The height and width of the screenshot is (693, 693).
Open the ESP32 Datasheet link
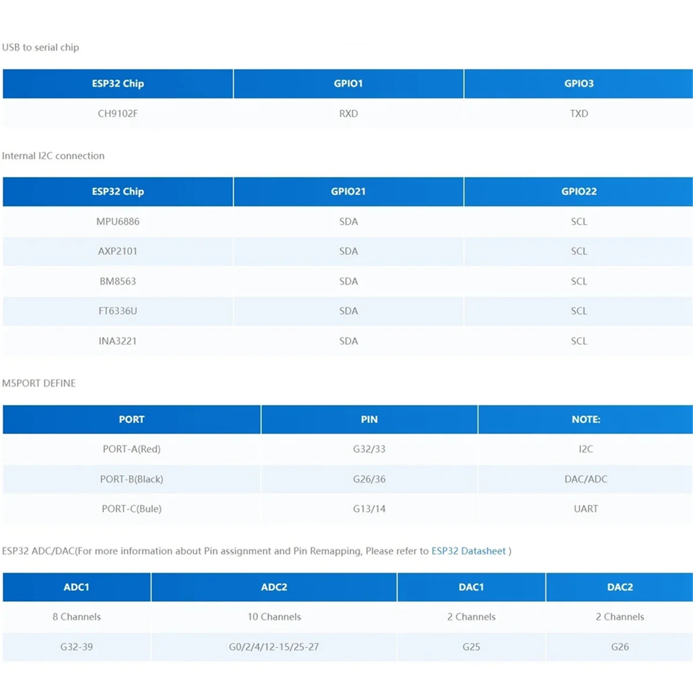click(468, 551)
